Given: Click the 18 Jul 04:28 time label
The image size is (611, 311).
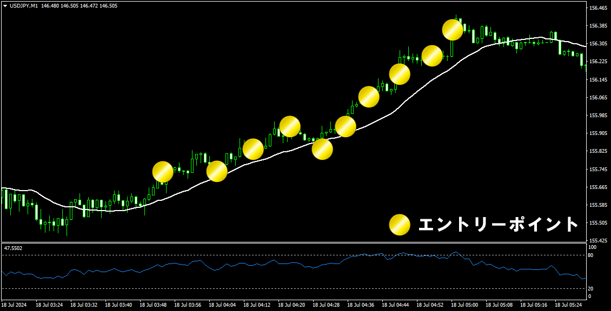Looking at the screenshot, I should pyautogui.click(x=327, y=305).
